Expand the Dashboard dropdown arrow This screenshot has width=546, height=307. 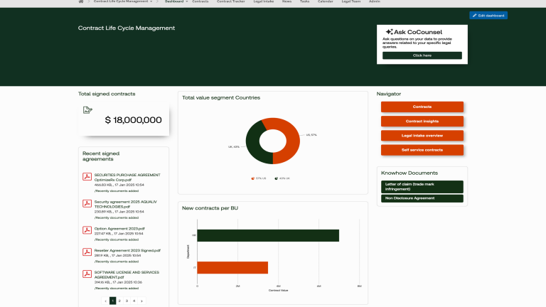(x=186, y=2)
